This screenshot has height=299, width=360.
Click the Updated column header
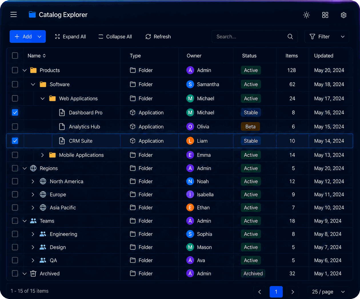click(x=324, y=56)
